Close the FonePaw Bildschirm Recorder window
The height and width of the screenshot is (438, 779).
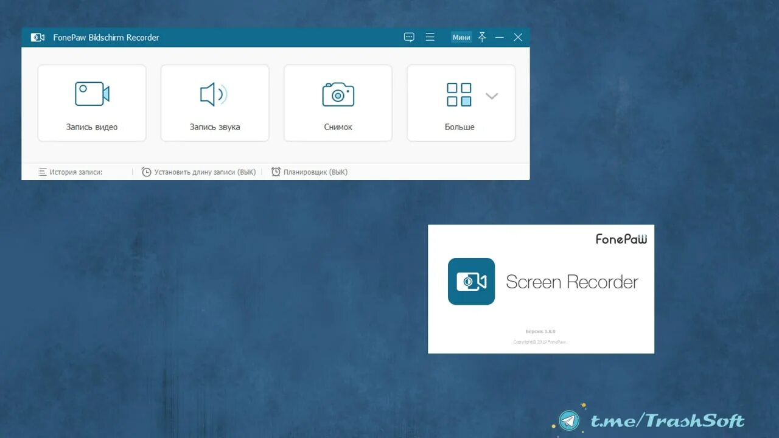coord(518,37)
